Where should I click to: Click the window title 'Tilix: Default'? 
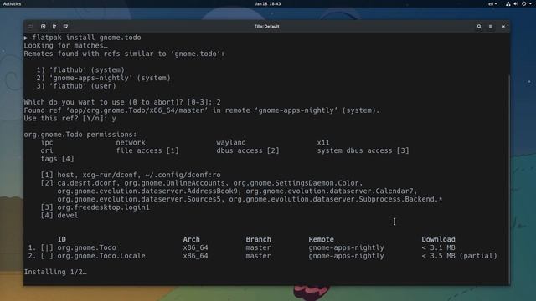[266, 26]
